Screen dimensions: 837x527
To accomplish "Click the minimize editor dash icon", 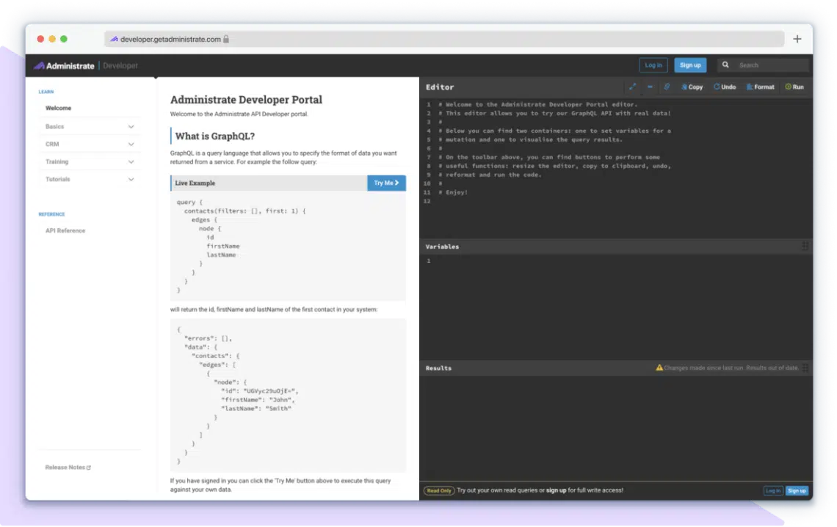I will (650, 87).
